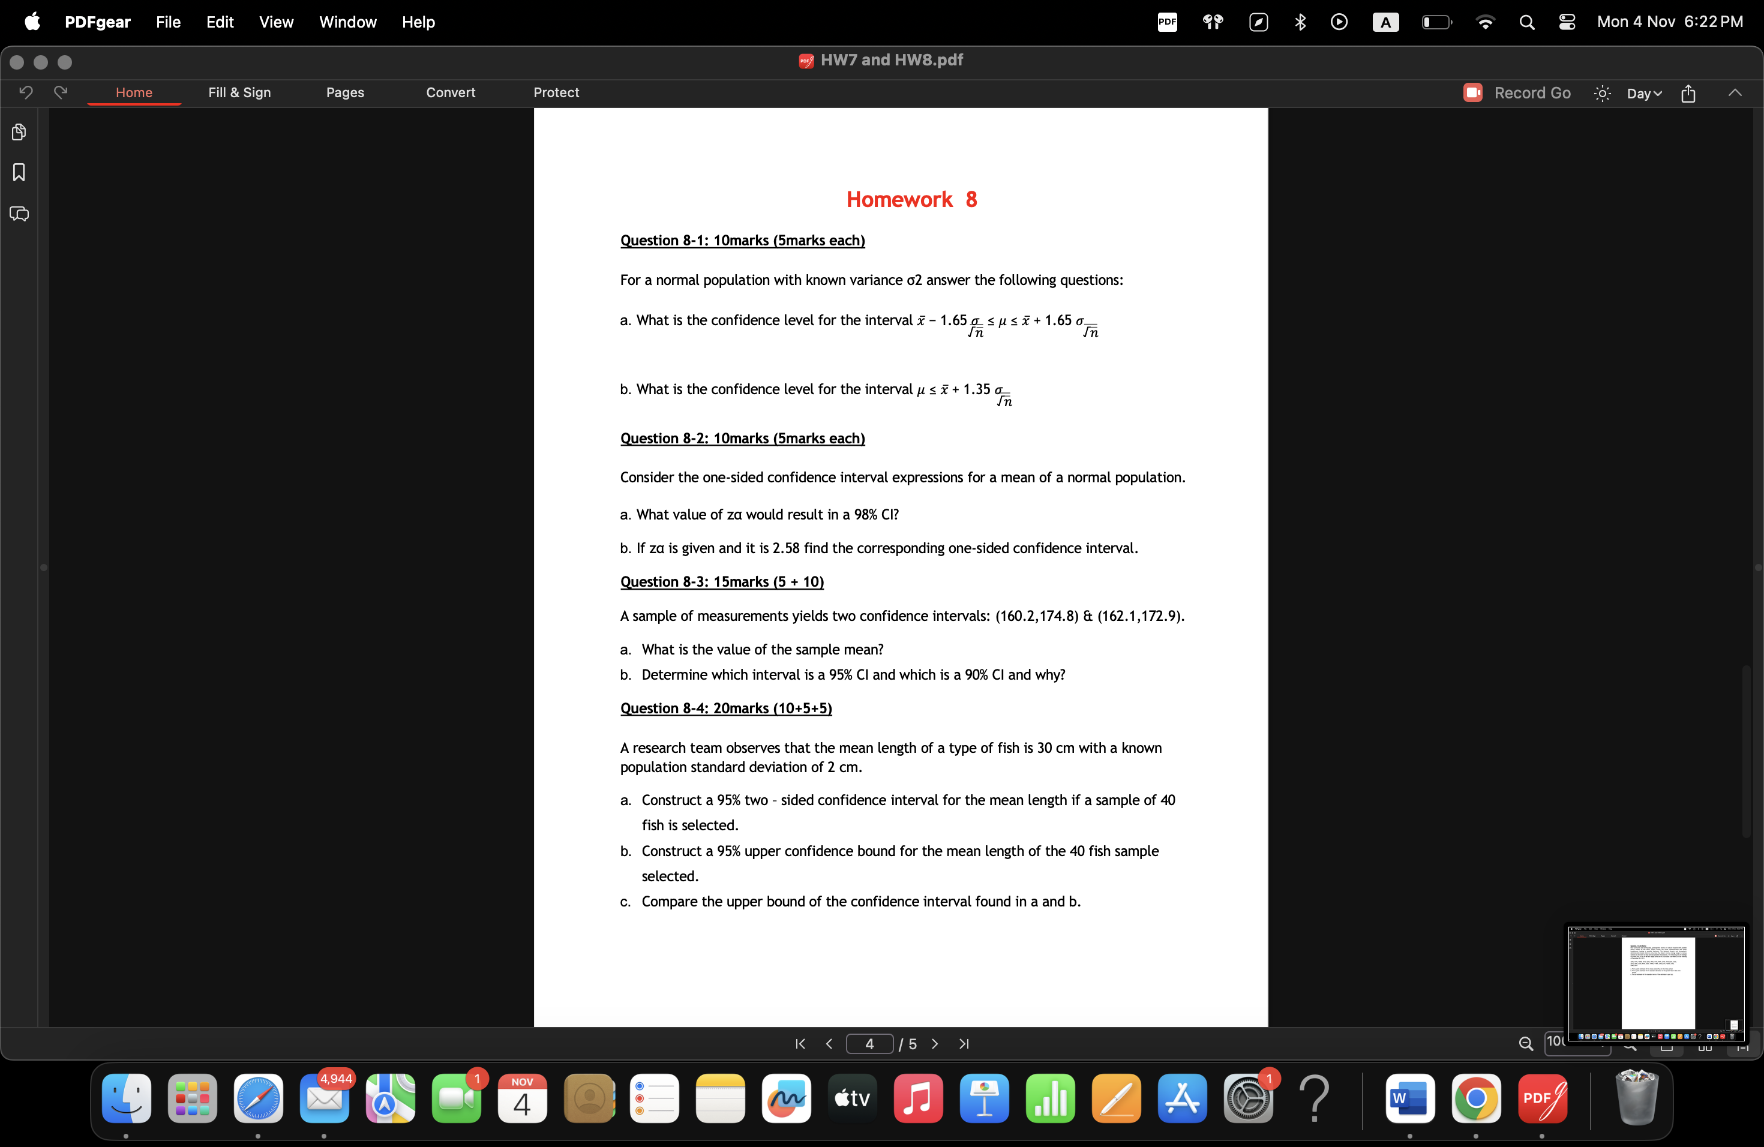This screenshot has height=1147, width=1764.
Task: Click the share/export icon
Action: tap(1688, 94)
